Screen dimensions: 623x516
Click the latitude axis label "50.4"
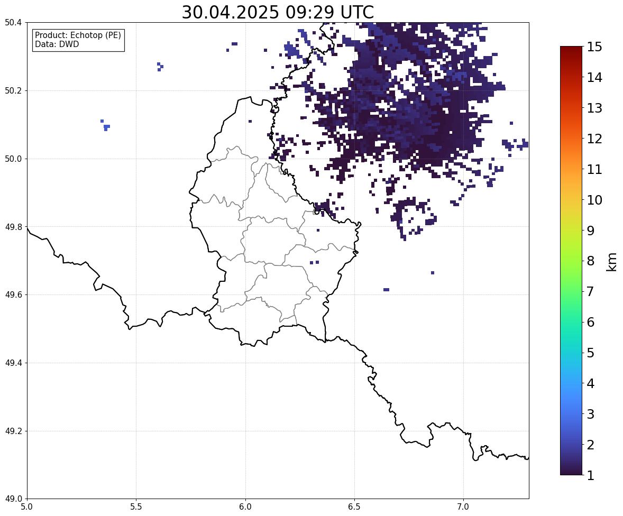13,23
